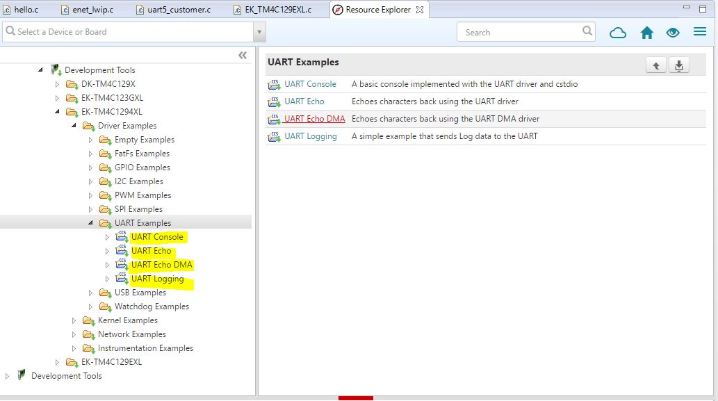Click the UART Echo project icon in the list
Screen dimensions: 718x401
click(274, 101)
